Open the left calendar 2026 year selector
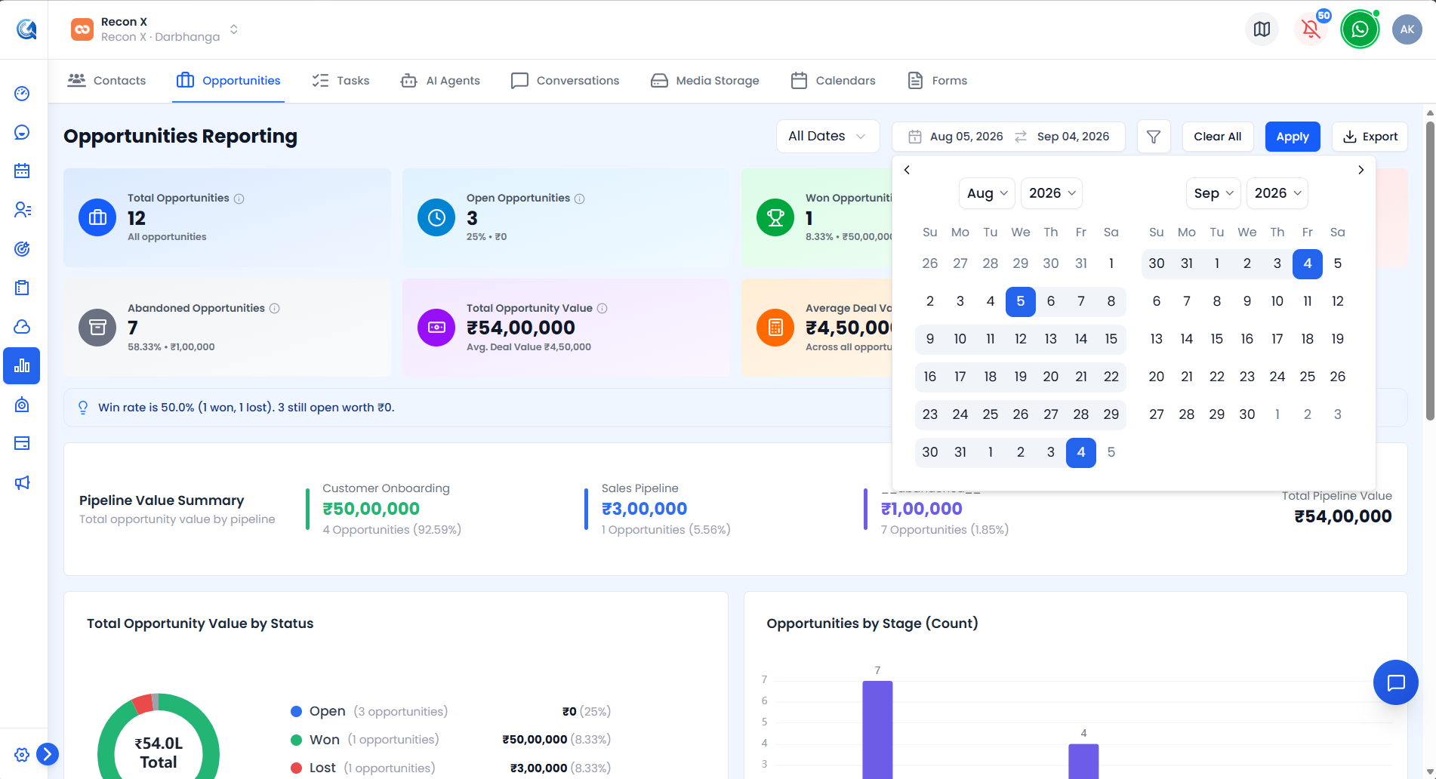Screen dimensions: 1436x779 pos(1052,193)
